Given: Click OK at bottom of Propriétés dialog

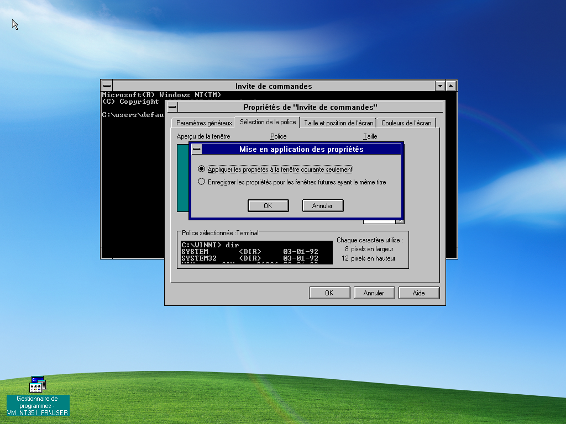Looking at the screenshot, I should [329, 293].
